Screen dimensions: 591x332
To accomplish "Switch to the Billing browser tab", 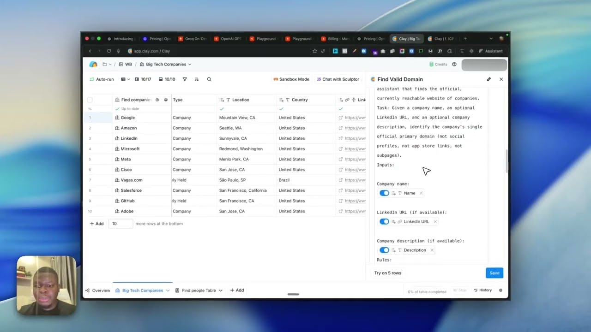I will (336, 39).
